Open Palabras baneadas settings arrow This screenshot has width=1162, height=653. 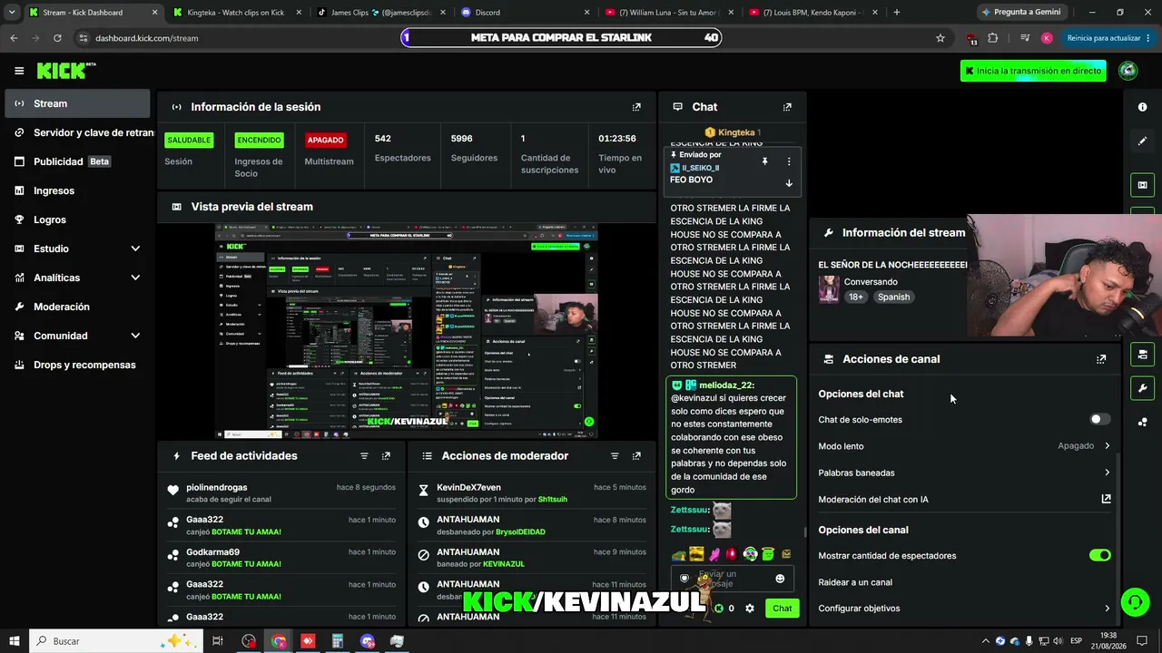tap(1107, 473)
